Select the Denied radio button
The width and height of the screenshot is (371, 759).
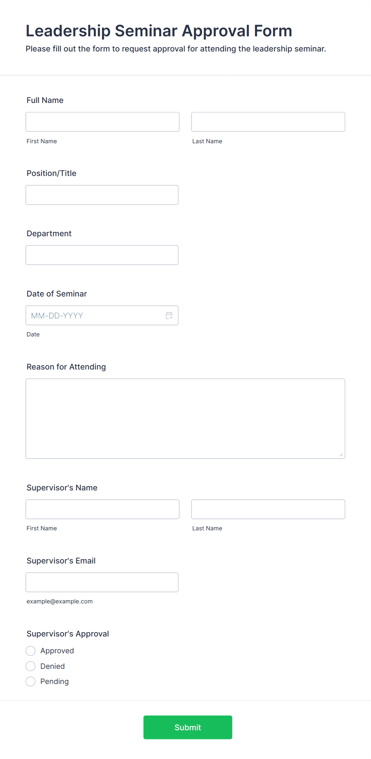(x=31, y=666)
